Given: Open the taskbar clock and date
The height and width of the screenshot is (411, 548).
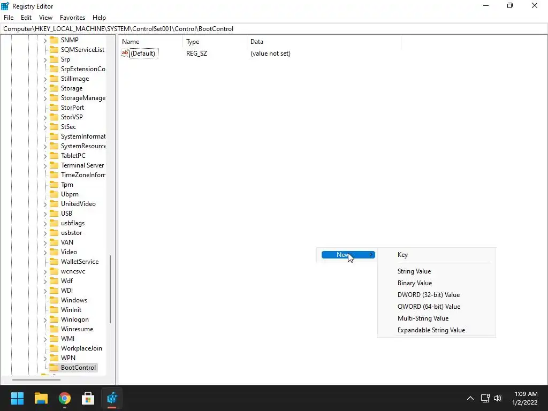Looking at the screenshot, I should [526, 398].
